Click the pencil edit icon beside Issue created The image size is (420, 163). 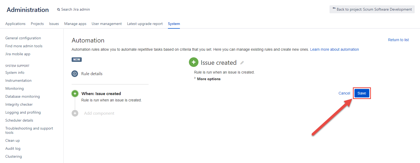[x=242, y=63]
